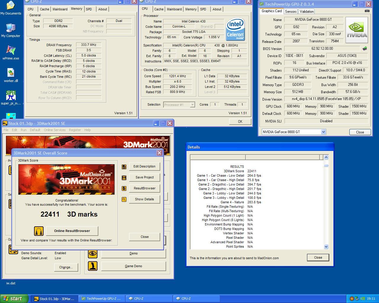Open Online Services menu in 3DMark2001
The image size is (379, 303).
click(55, 130)
